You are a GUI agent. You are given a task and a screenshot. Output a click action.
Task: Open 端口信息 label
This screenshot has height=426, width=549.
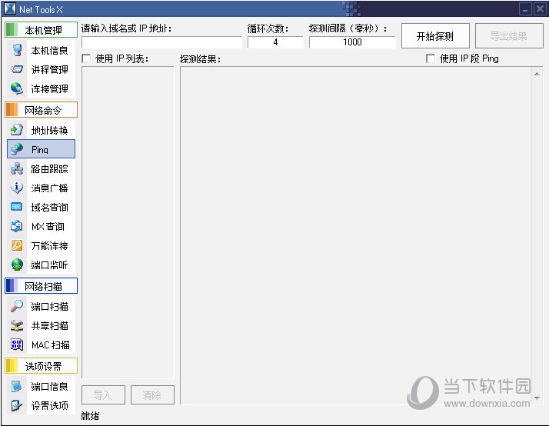pyautogui.click(x=49, y=387)
